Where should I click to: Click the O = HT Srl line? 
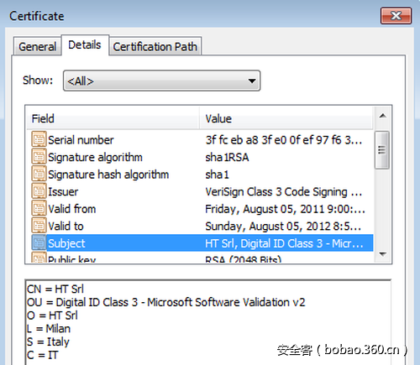pos(52,315)
